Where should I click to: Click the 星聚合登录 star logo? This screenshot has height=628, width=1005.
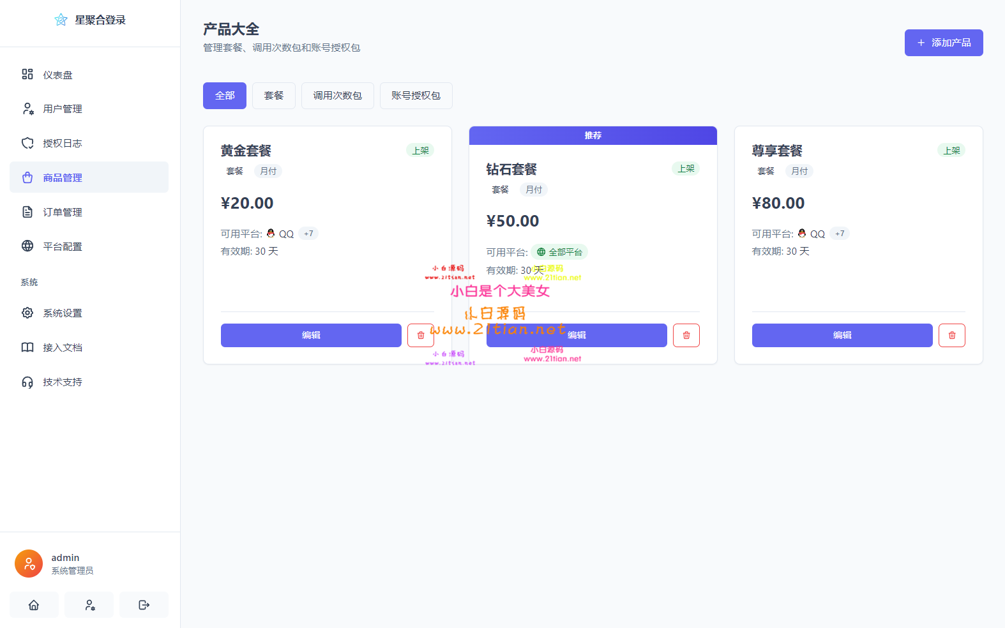click(x=61, y=20)
